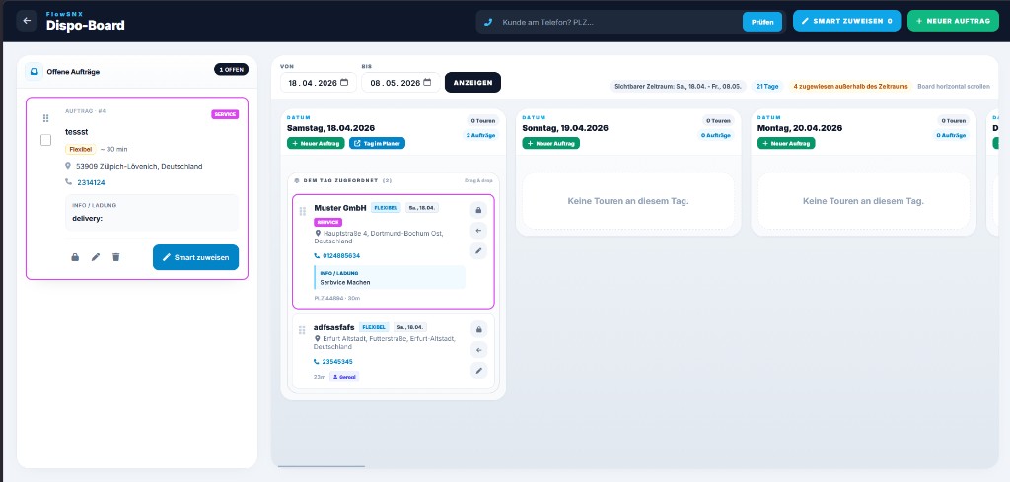The height and width of the screenshot is (482, 1010).
Task: Click the Sa., 18.04. date tag on Muster GmbH
Action: [x=422, y=208]
